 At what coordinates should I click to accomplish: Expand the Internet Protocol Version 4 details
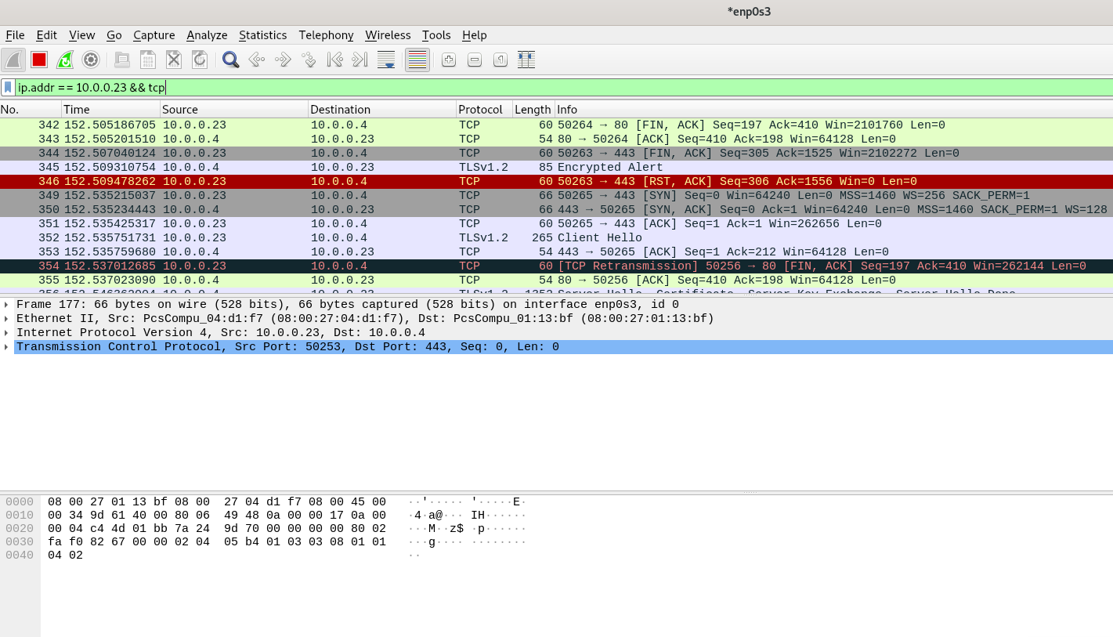pos(7,333)
